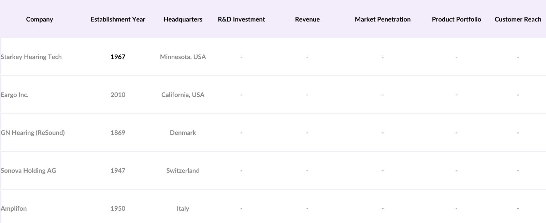This screenshot has height=223, width=546.
Task: Click the Company column header
Action: [x=40, y=19]
